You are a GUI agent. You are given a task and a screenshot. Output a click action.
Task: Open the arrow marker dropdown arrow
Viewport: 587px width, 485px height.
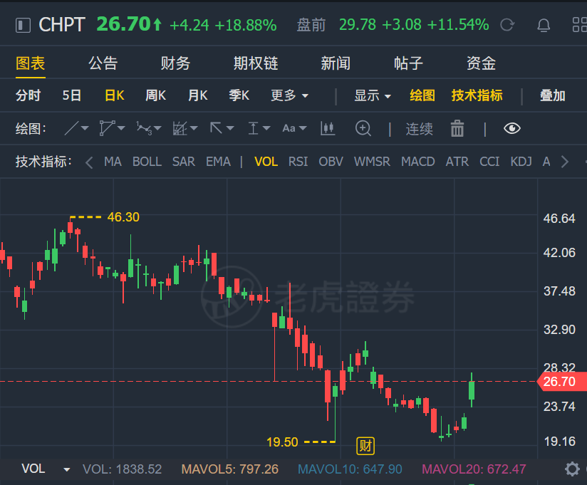click(x=230, y=128)
